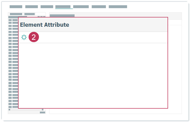The width and height of the screenshot is (191, 123).
Task: Switch to the fifth top navigation tab
Action: (81, 7)
